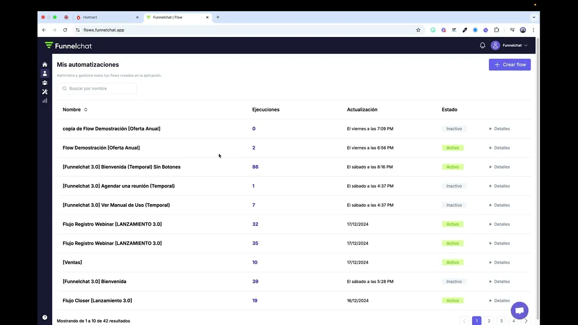Open the chat support widget bubble
Screen dimensions: 578x325
coord(519,311)
